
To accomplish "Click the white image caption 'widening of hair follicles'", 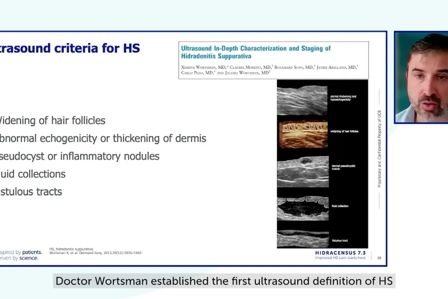I will (x=344, y=132).
